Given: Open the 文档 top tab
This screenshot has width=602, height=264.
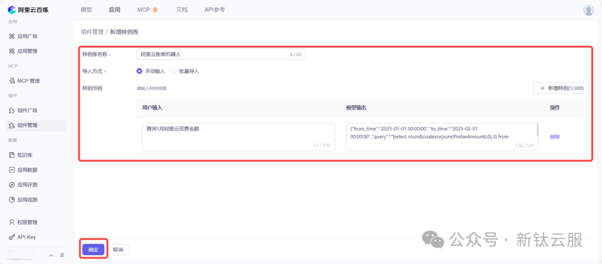Looking at the screenshot, I should pos(182,10).
